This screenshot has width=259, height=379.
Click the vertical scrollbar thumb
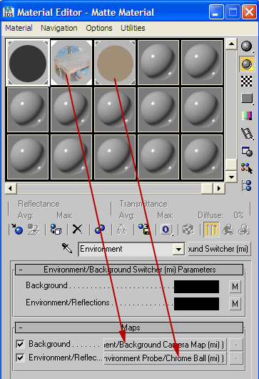(231, 165)
